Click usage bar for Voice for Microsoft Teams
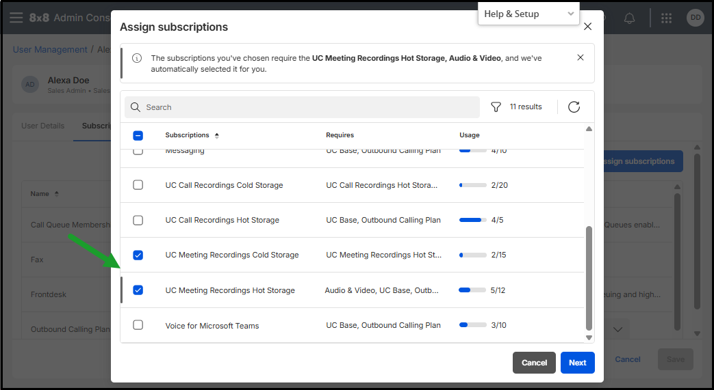The height and width of the screenshot is (390, 714). tap(472, 325)
